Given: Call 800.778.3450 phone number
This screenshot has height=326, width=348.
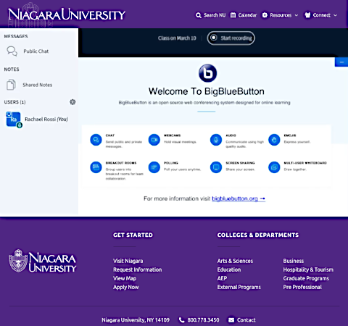Looking at the screenshot, I should tap(203, 320).
